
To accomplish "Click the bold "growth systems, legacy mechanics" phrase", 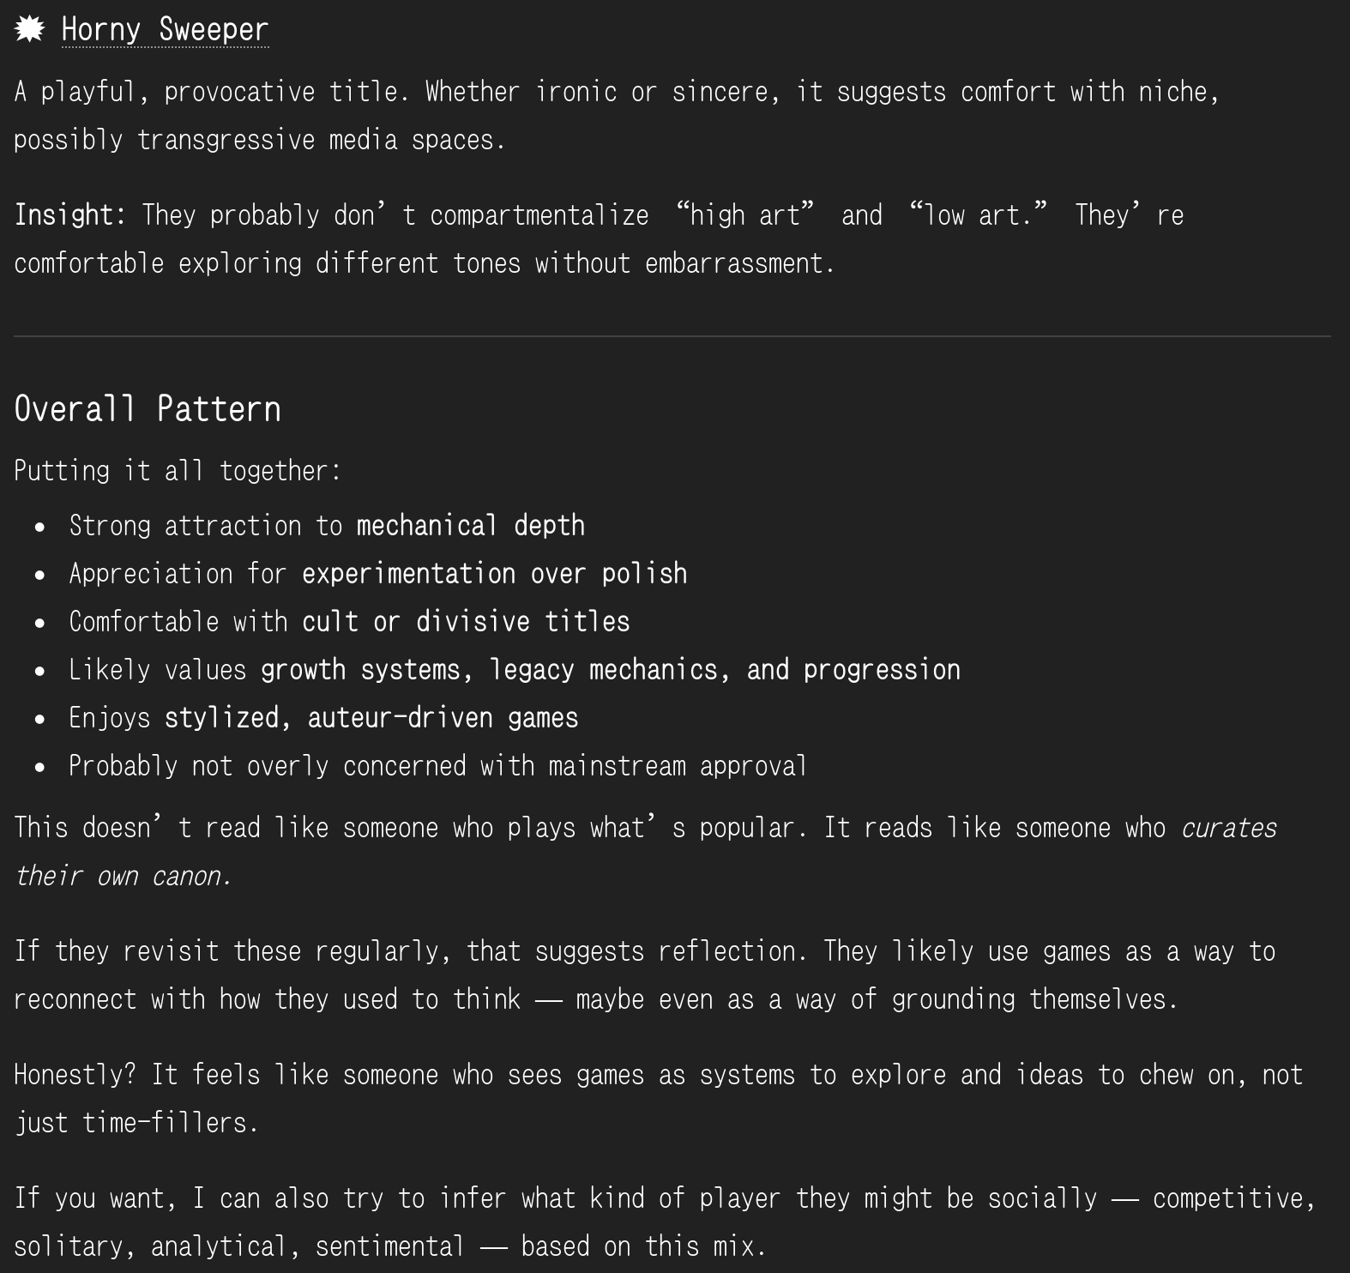I will (x=493, y=669).
